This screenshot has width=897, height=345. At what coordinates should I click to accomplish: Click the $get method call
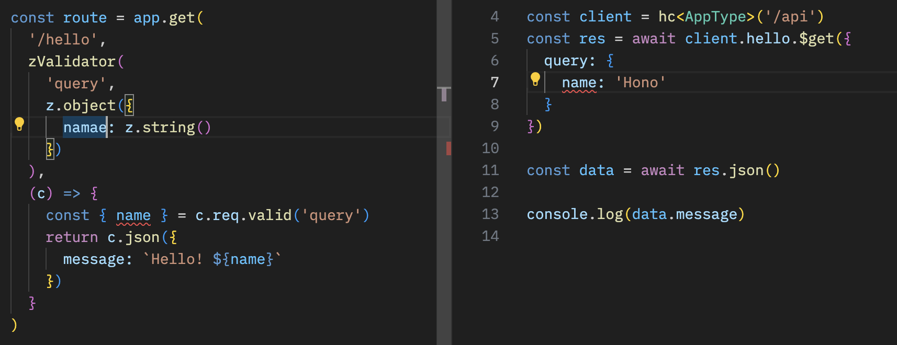click(816, 39)
